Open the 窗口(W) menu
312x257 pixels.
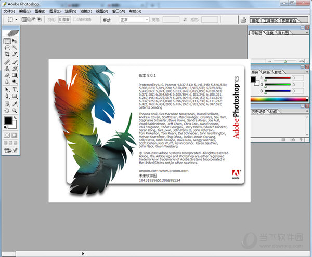(119, 11)
